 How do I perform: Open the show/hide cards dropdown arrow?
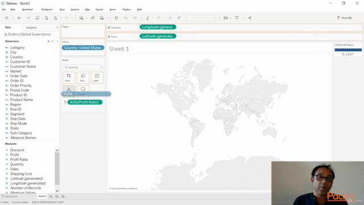230,18
